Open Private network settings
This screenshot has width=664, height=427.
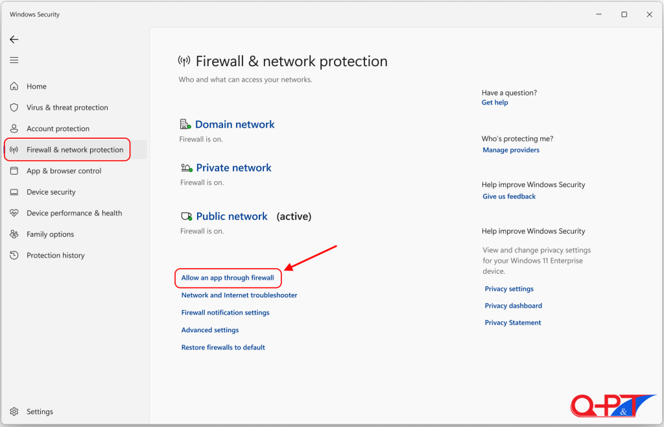233,167
